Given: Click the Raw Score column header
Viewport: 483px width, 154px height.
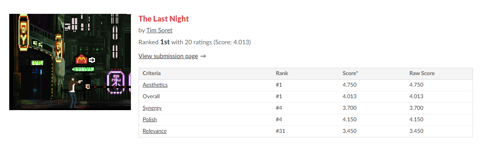Looking at the screenshot, I should pyautogui.click(x=421, y=73).
